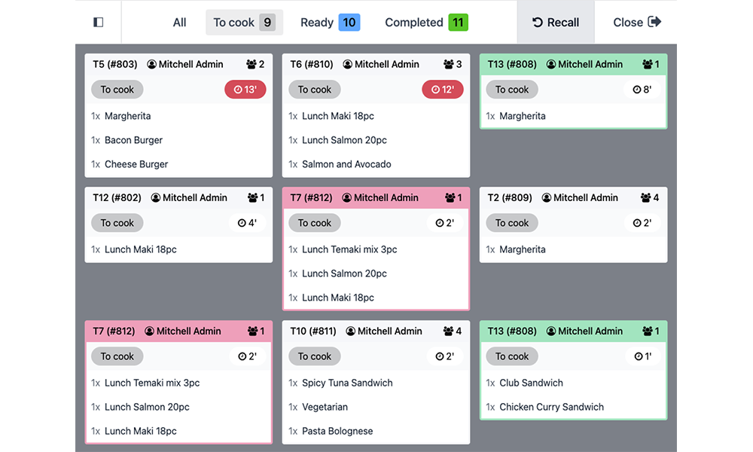Click the guests icon on order T5 (#803)
Viewport: 753px width, 452px height.
(x=252, y=65)
